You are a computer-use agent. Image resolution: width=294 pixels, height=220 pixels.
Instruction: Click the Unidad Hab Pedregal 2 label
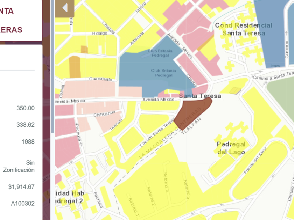(66, 197)
